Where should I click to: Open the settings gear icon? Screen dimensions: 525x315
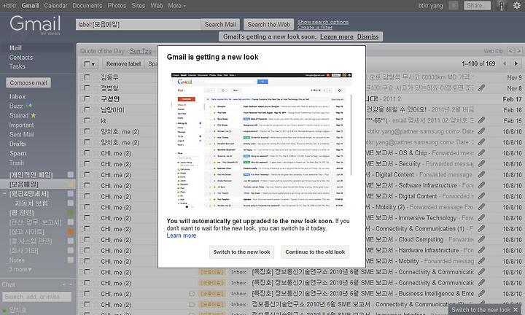[x=517, y=5]
